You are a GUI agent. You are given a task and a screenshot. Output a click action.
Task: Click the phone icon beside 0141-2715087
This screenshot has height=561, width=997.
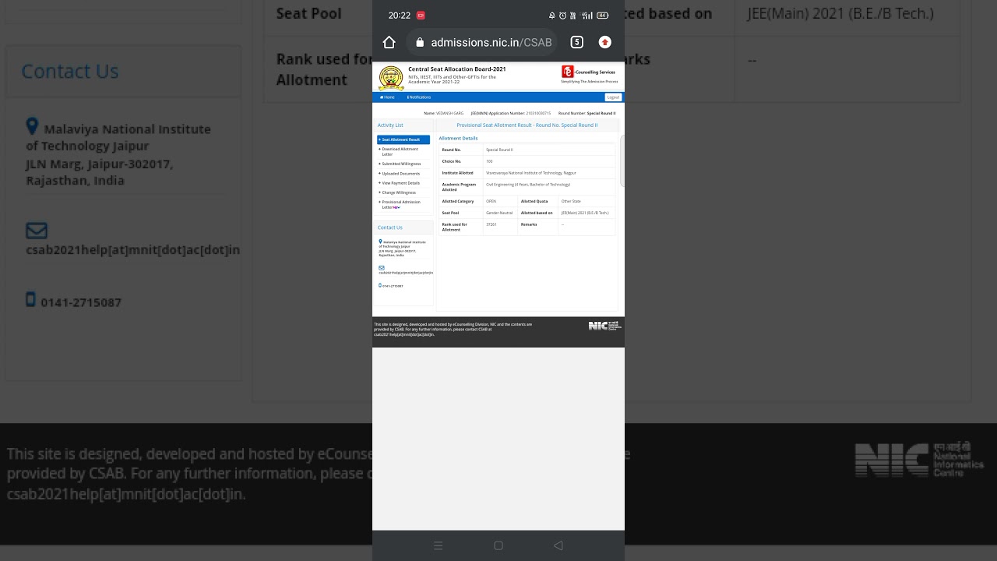coord(380,285)
